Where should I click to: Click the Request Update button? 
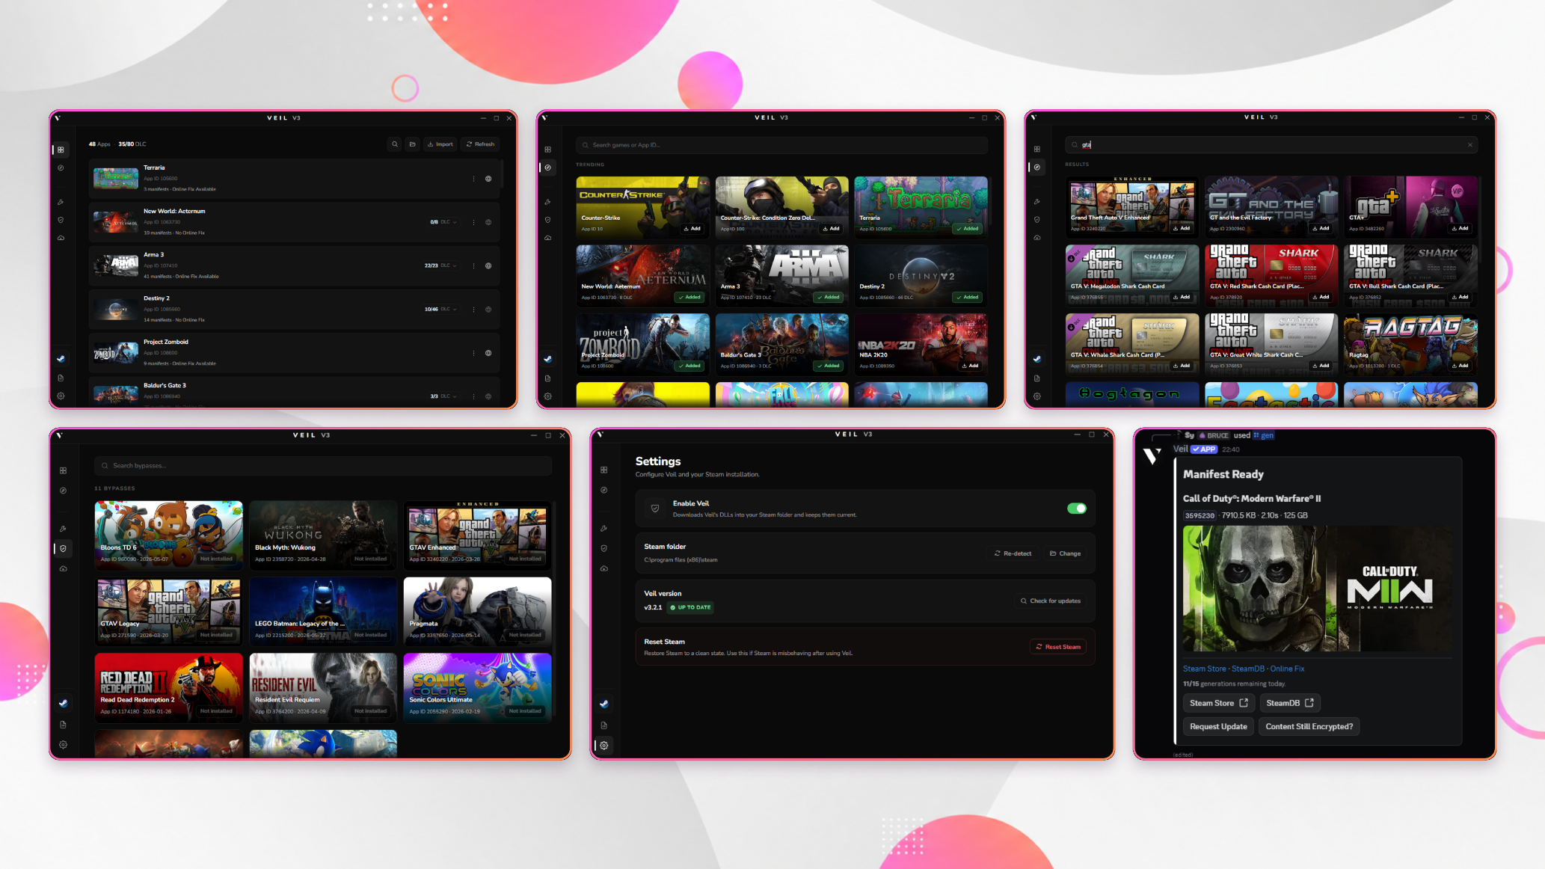click(x=1218, y=726)
